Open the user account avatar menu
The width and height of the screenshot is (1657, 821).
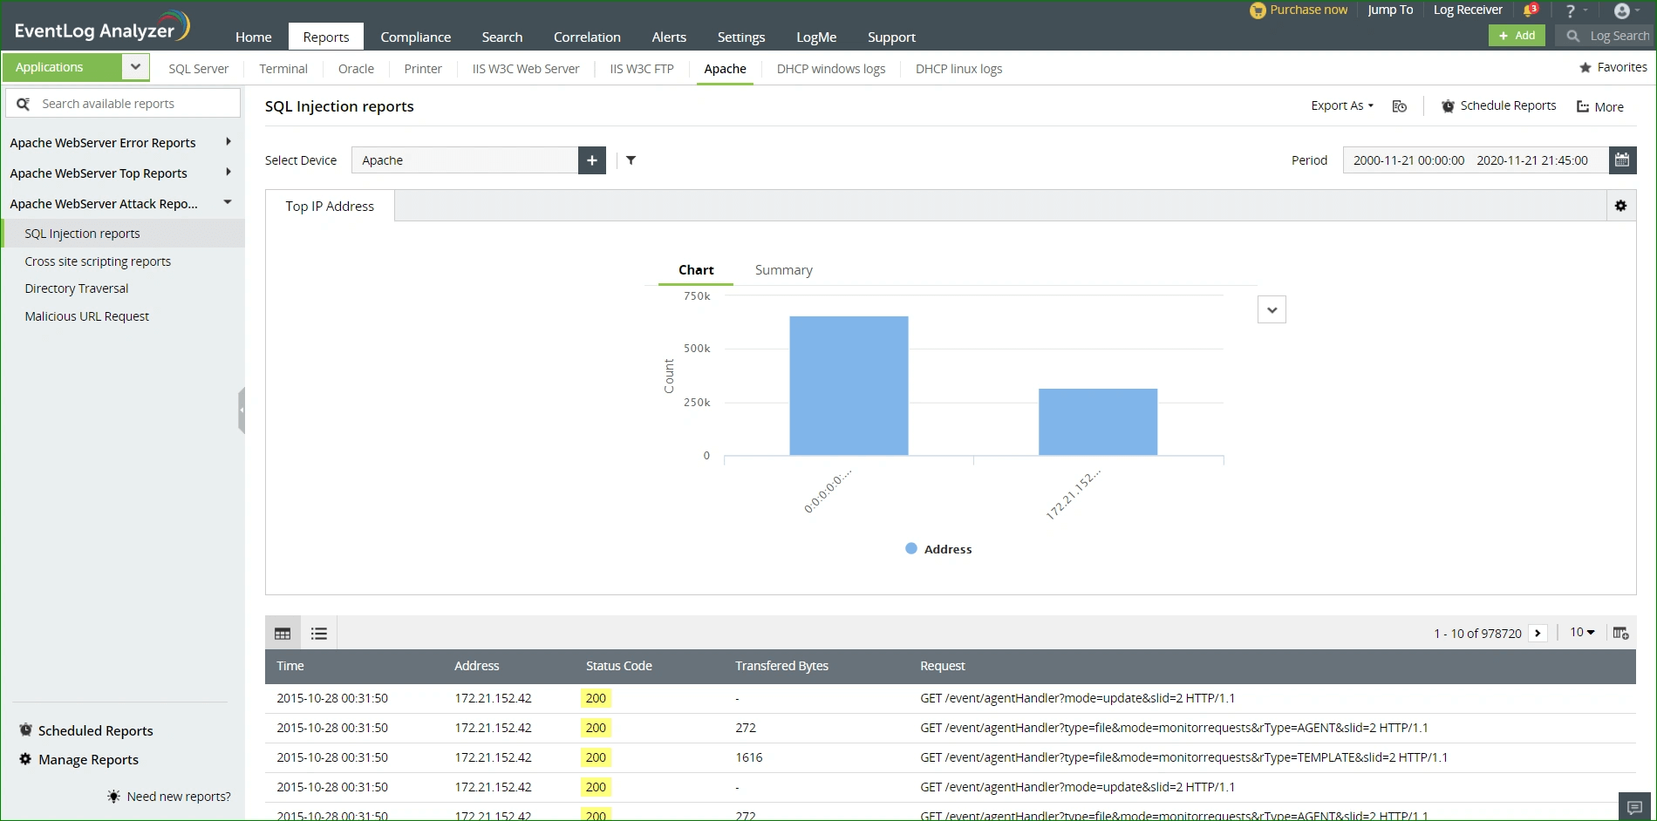point(1622,10)
